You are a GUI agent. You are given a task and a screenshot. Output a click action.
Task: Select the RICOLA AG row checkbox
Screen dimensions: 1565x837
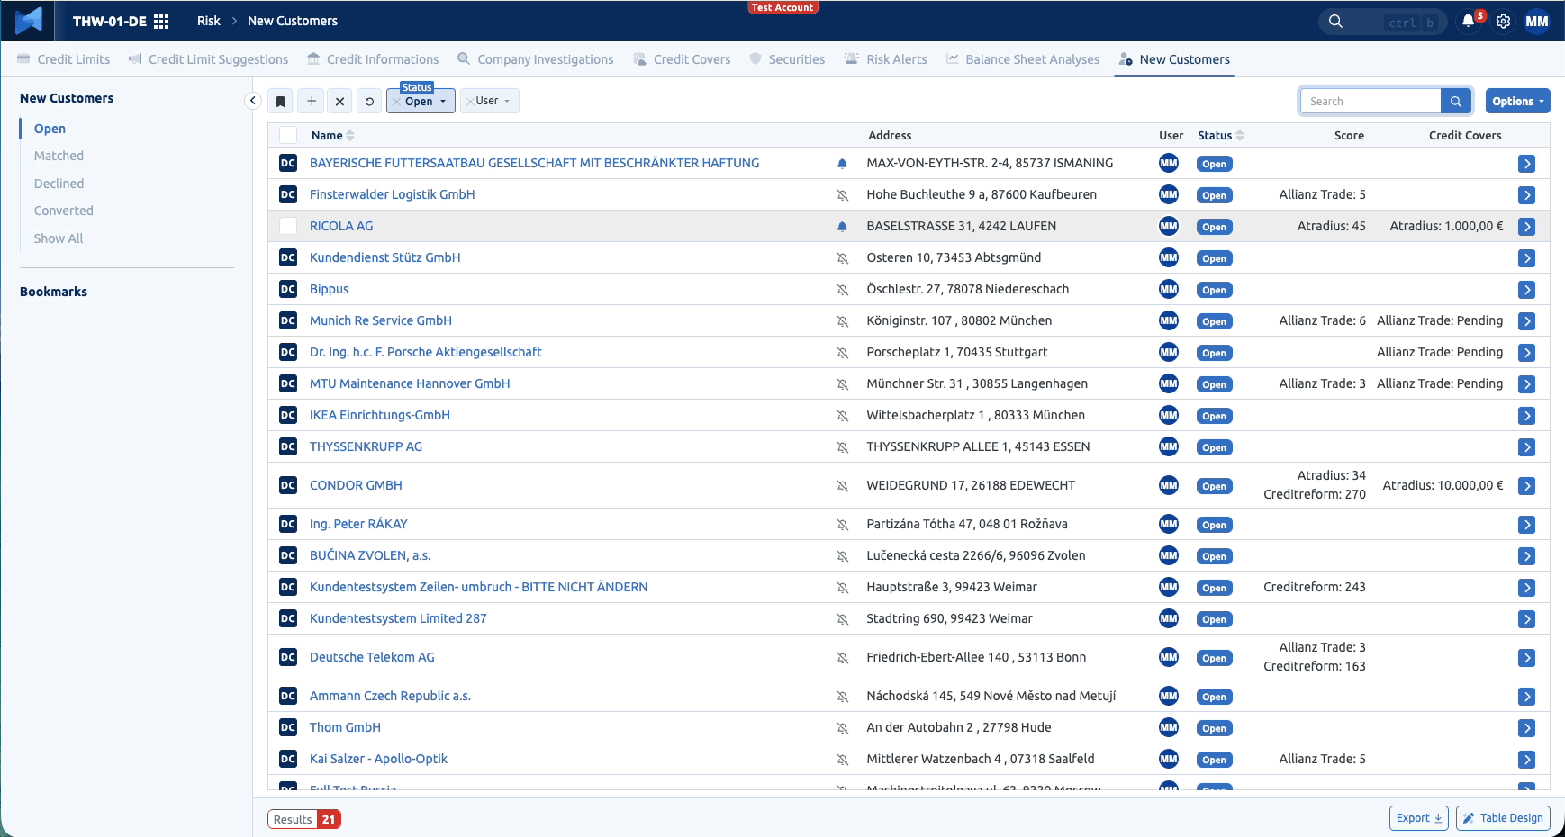[288, 226]
